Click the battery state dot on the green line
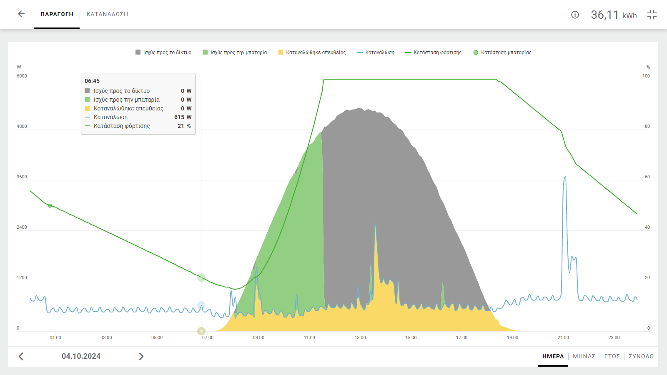Screen dimensions: 667x375 click(x=50, y=206)
